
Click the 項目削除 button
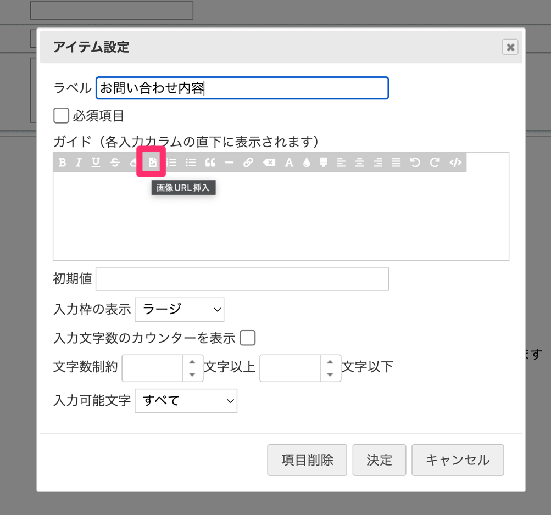coord(307,460)
